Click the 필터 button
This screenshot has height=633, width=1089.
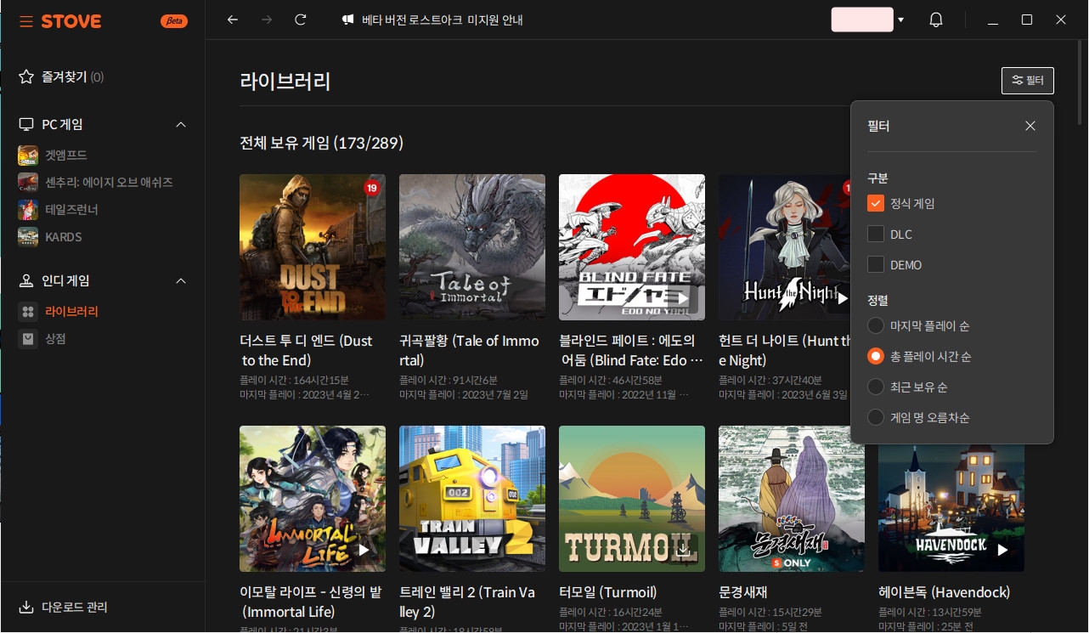tap(1027, 81)
